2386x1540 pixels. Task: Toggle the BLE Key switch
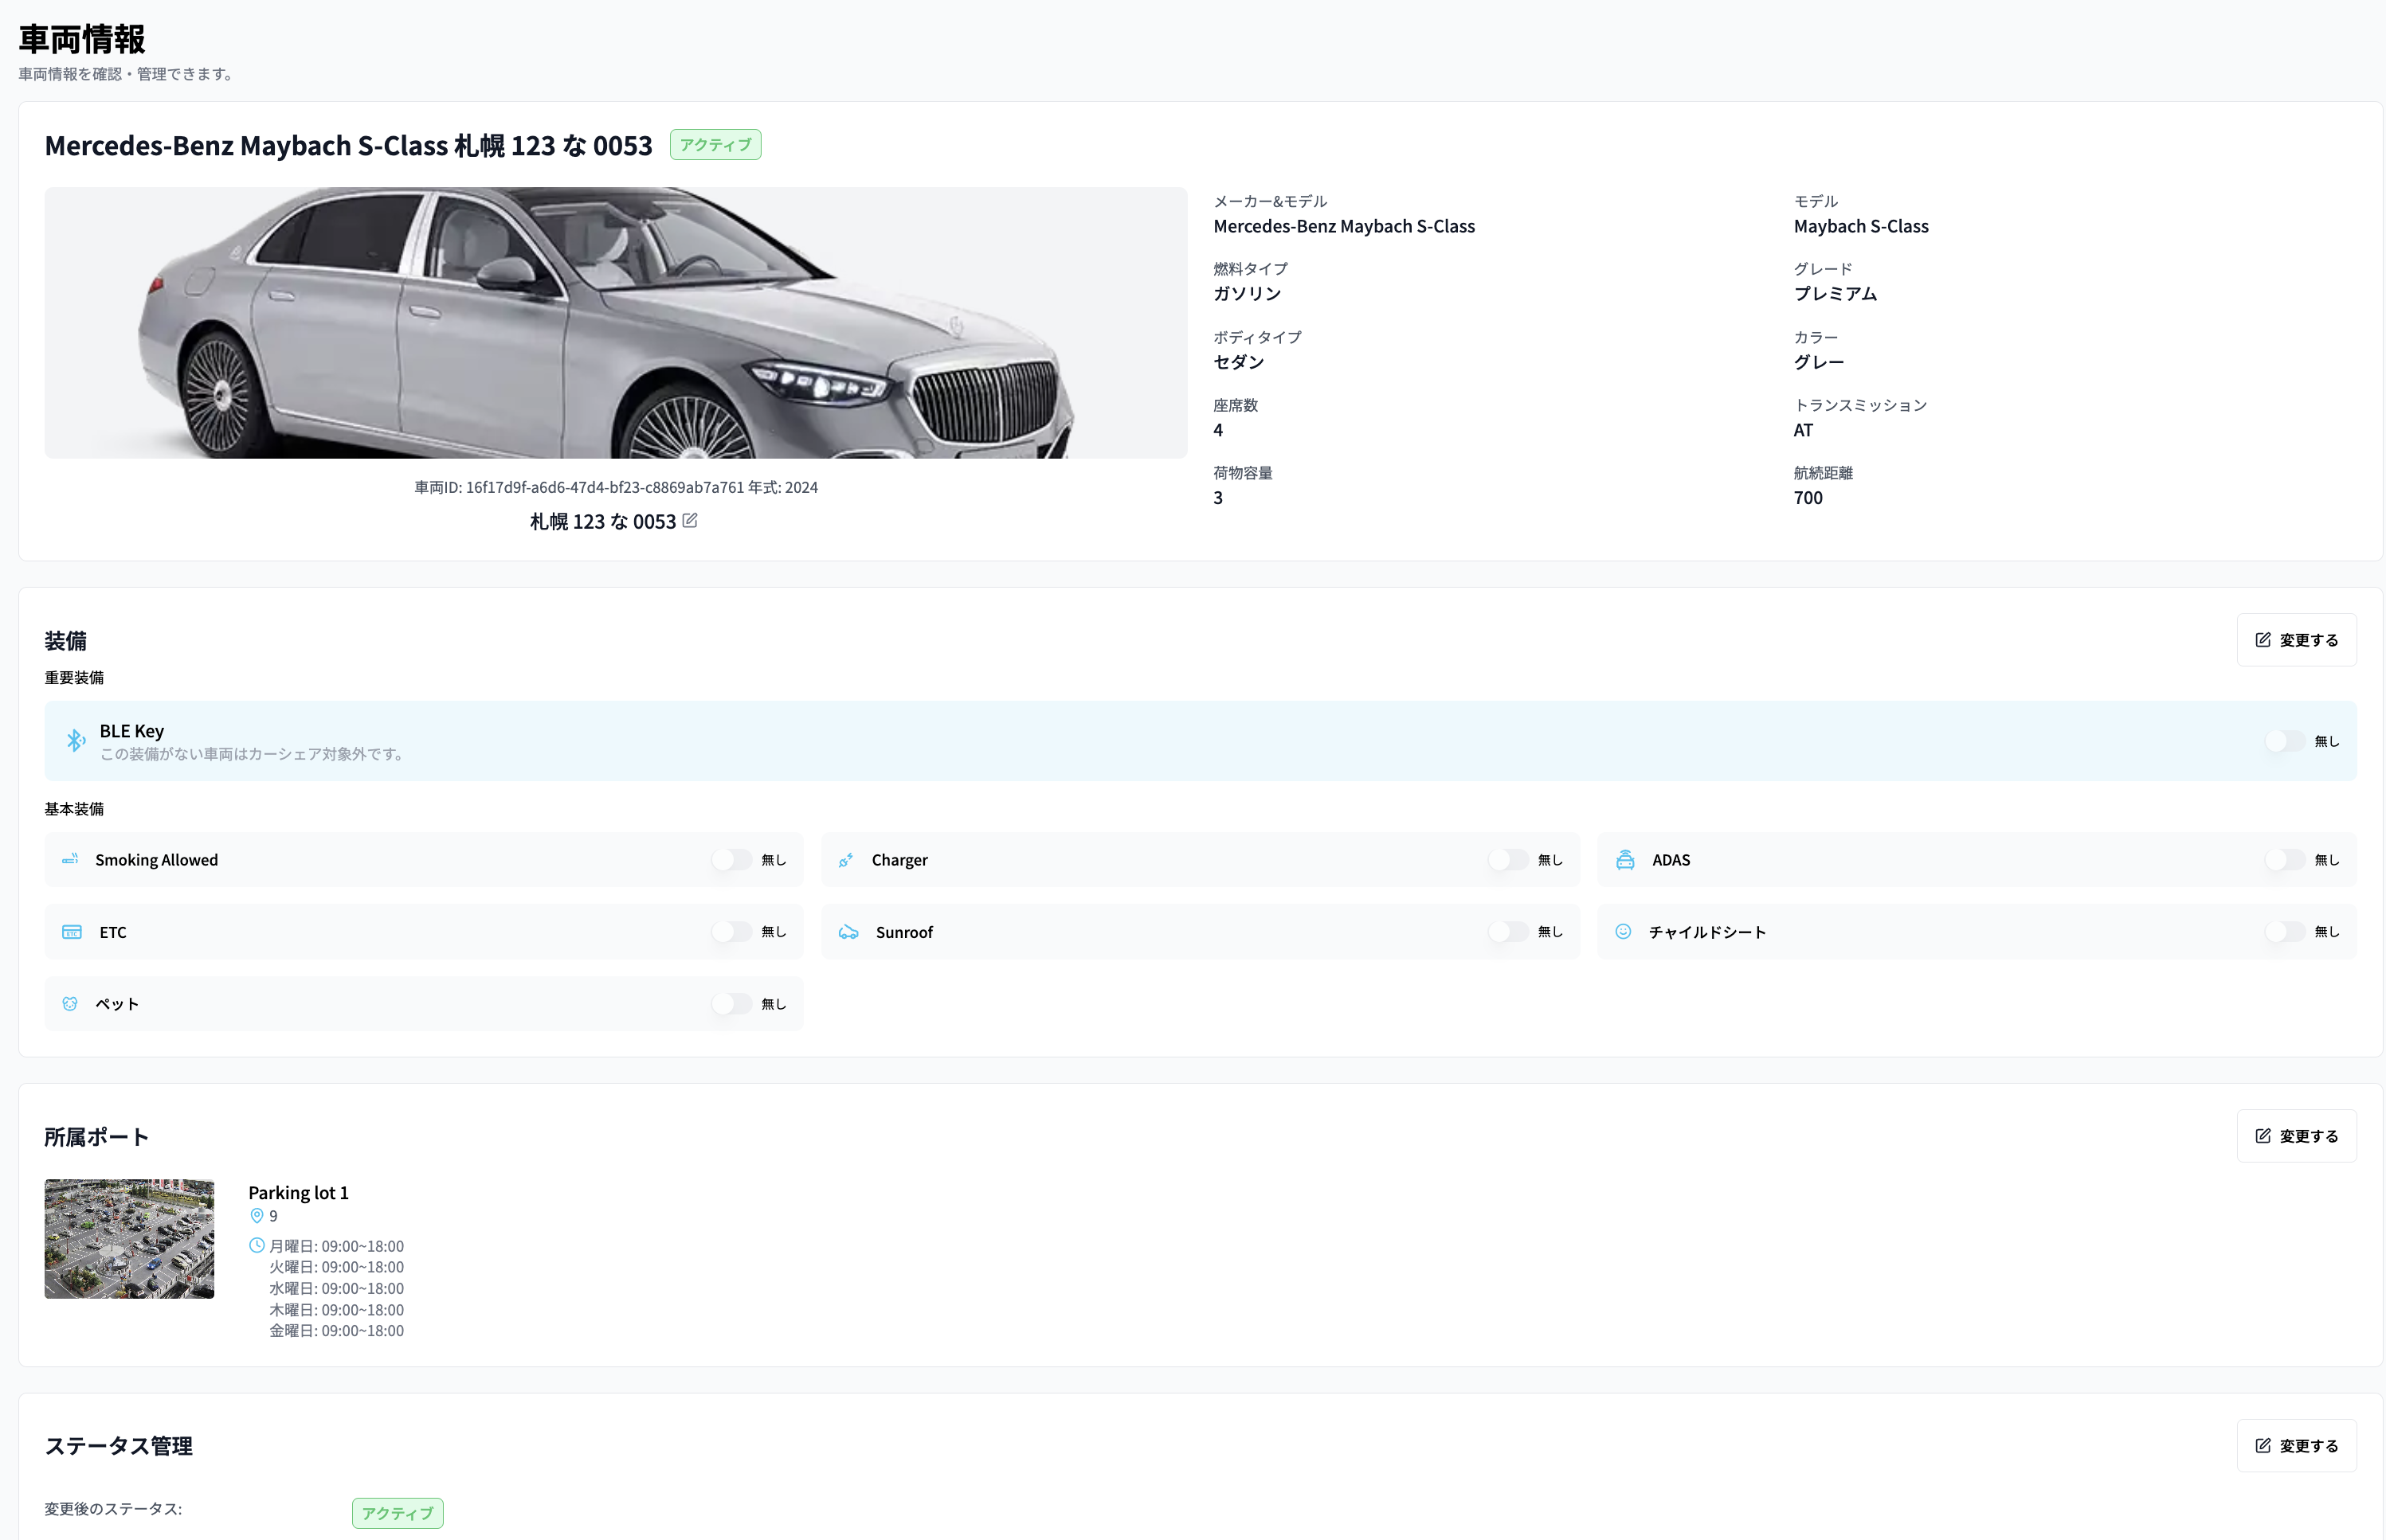point(2285,741)
